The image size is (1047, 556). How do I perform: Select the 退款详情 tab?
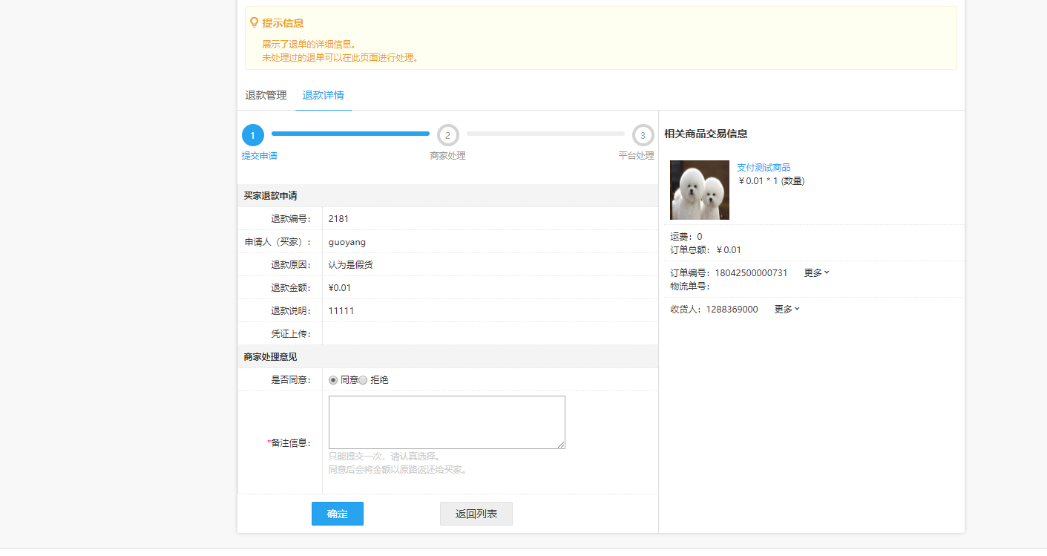[x=323, y=96]
